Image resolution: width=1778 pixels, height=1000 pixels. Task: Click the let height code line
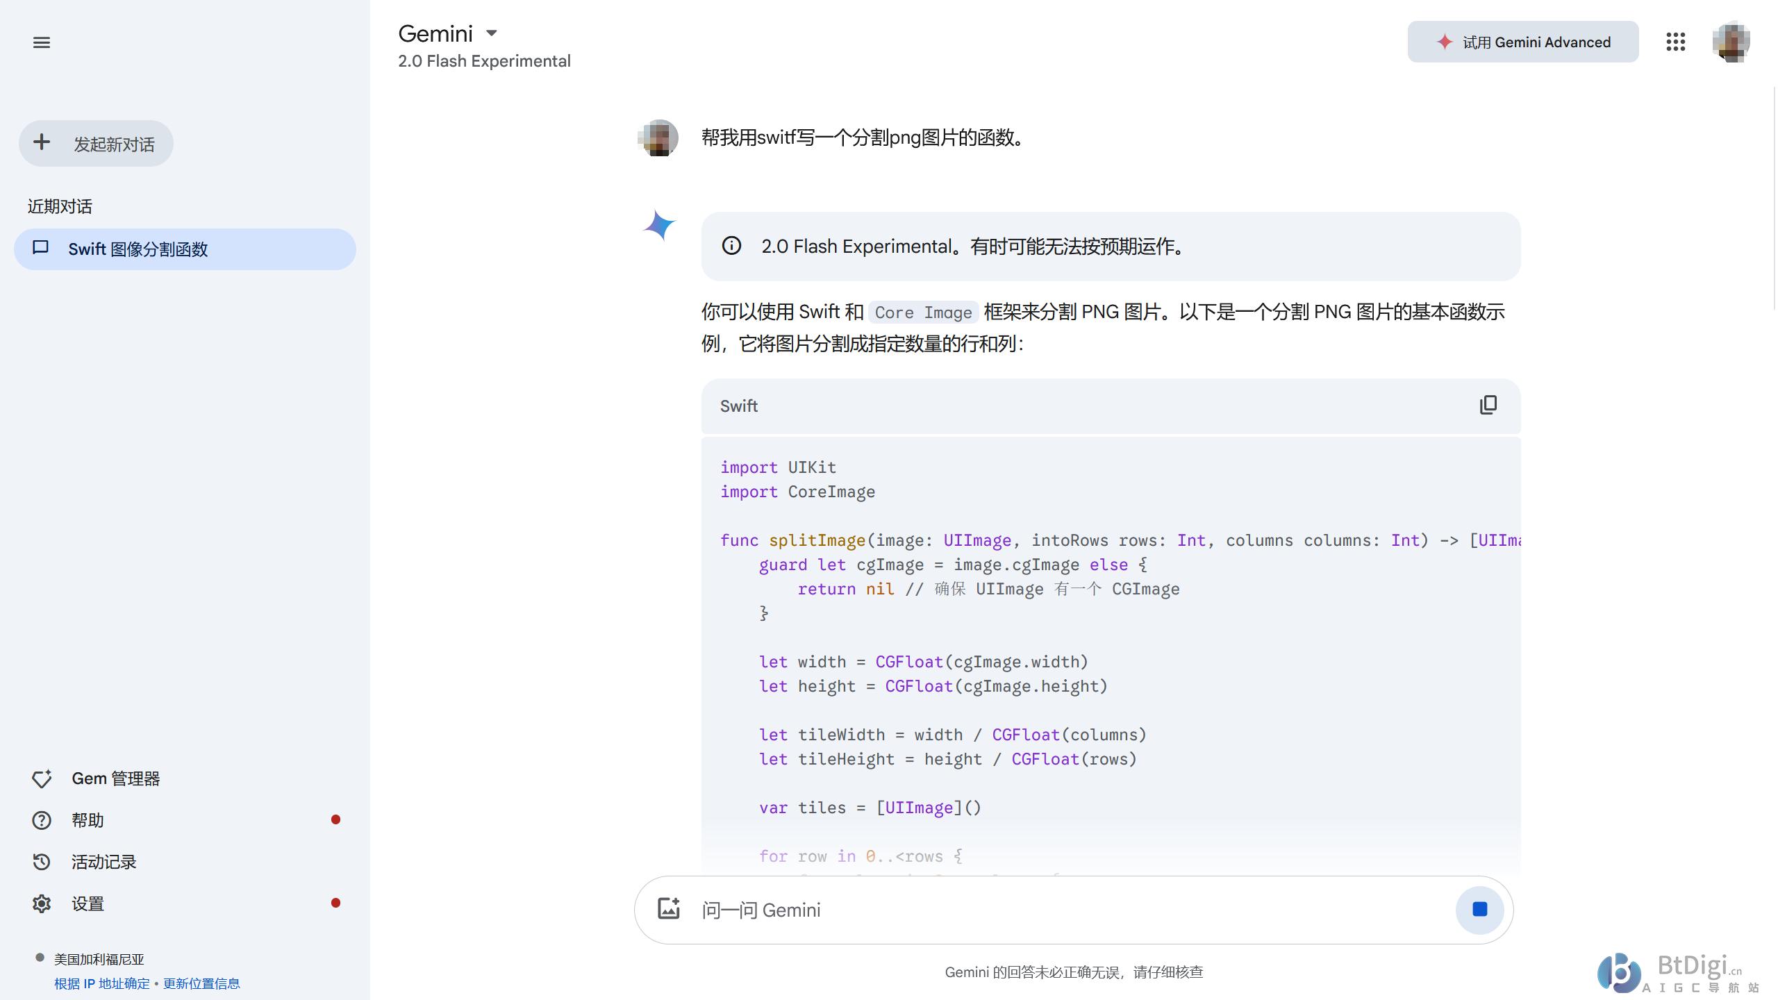(x=933, y=686)
